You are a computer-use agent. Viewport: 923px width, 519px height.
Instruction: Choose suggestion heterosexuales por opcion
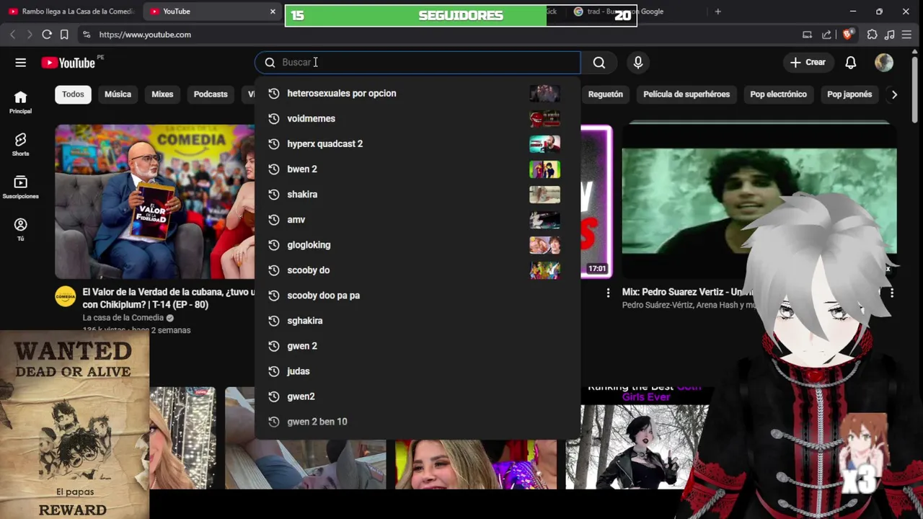(417, 93)
